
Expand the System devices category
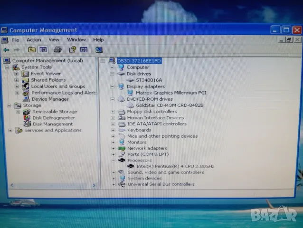tap(114, 178)
